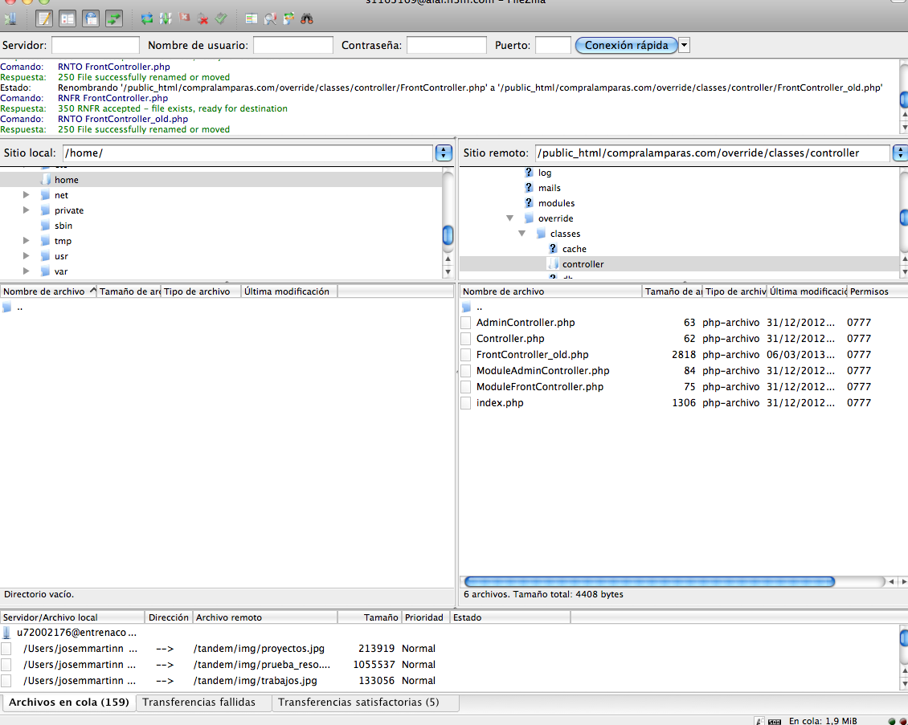Expand the 'private' folder in local tree
Image resolution: width=908 pixels, height=725 pixels.
(27, 210)
